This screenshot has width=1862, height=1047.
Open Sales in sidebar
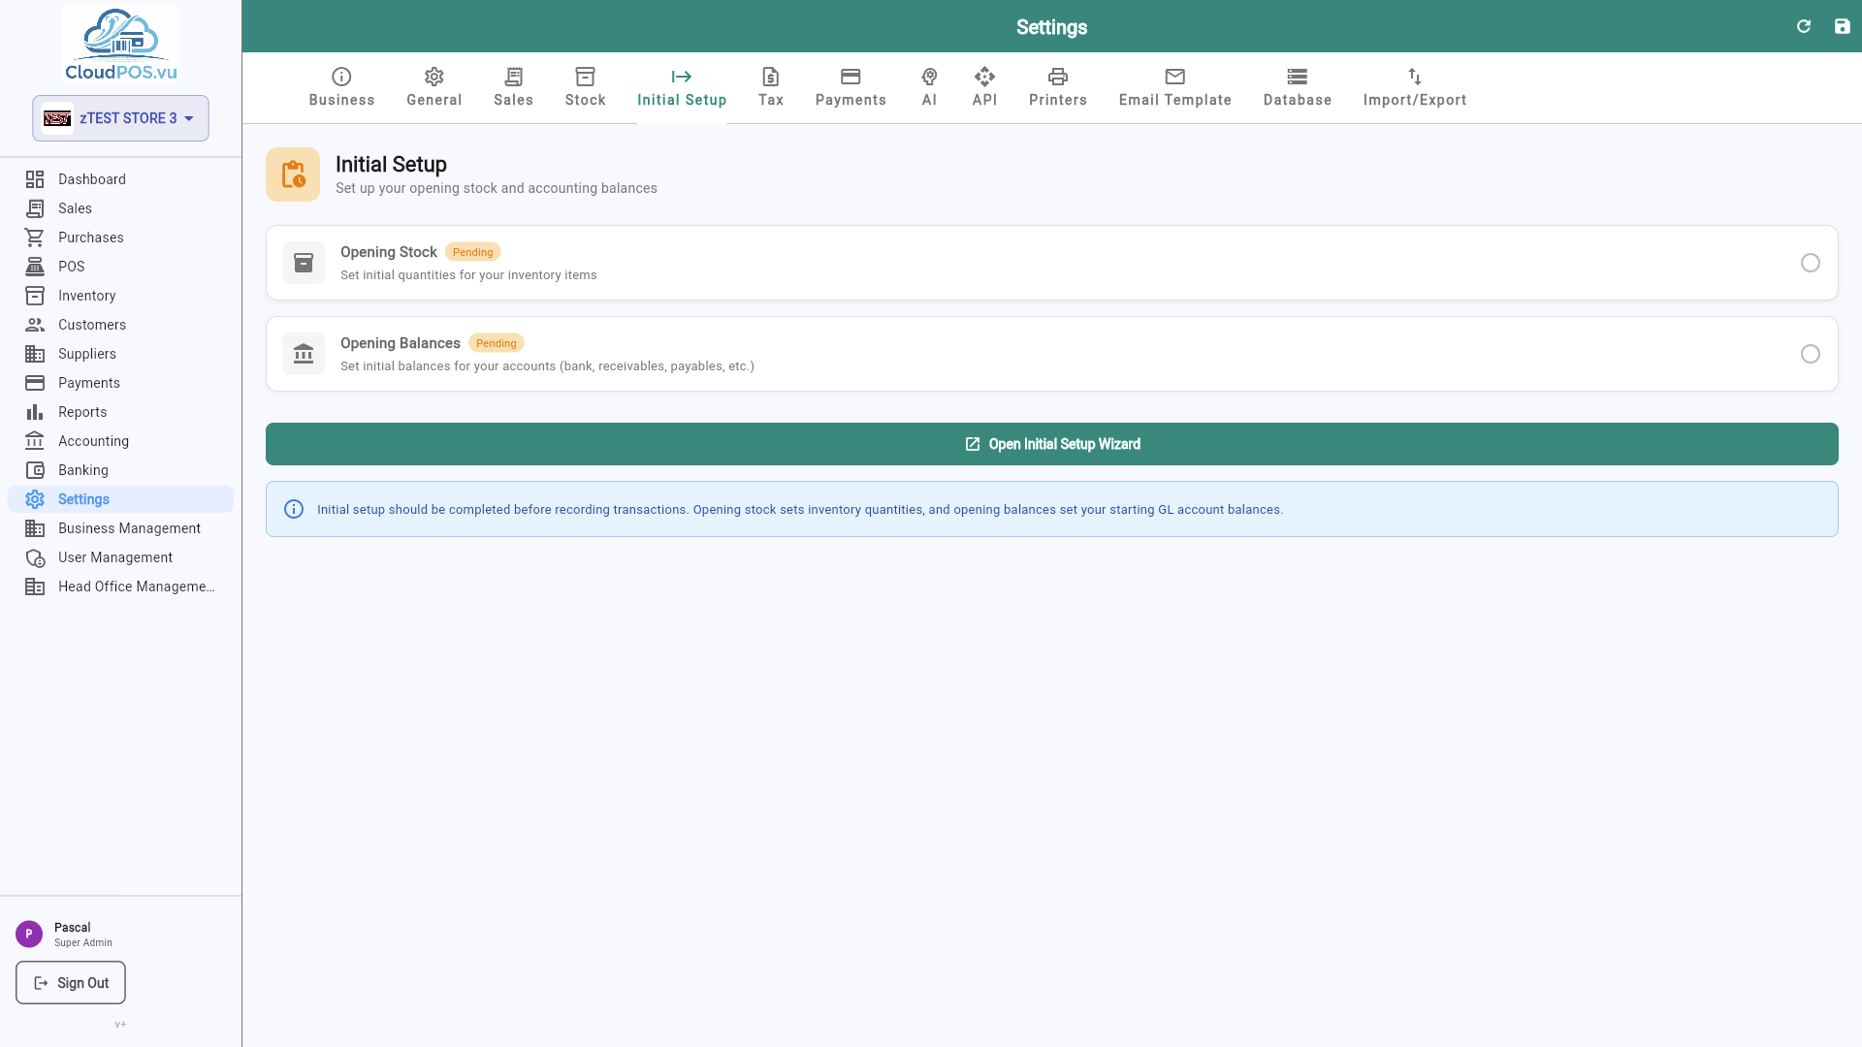coord(120,208)
